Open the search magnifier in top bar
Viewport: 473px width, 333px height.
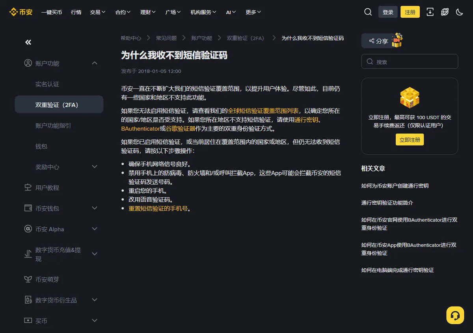tap(368, 12)
